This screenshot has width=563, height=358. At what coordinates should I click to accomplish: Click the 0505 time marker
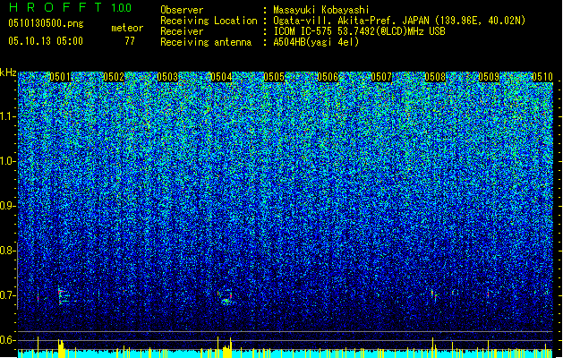click(274, 77)
